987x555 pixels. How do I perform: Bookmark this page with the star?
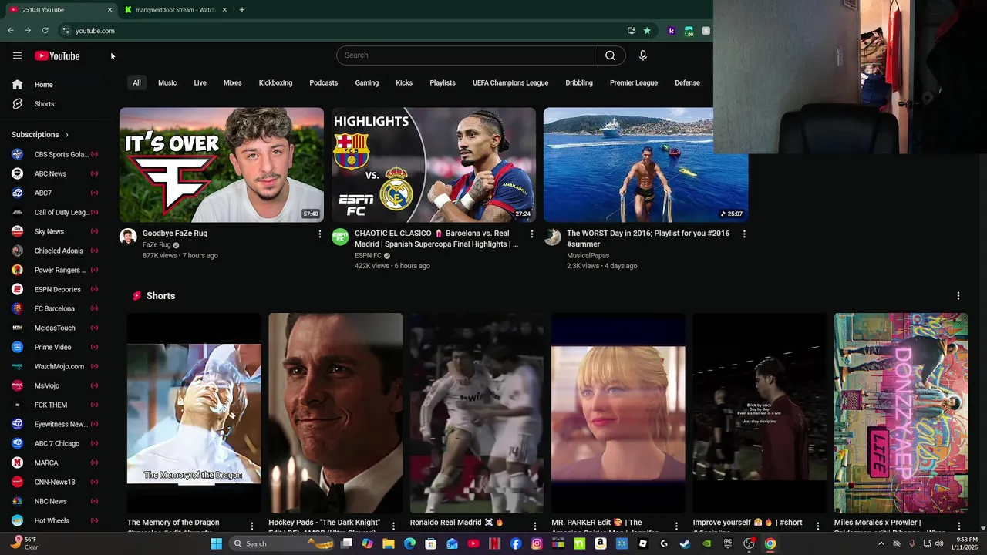pos(647,31)
